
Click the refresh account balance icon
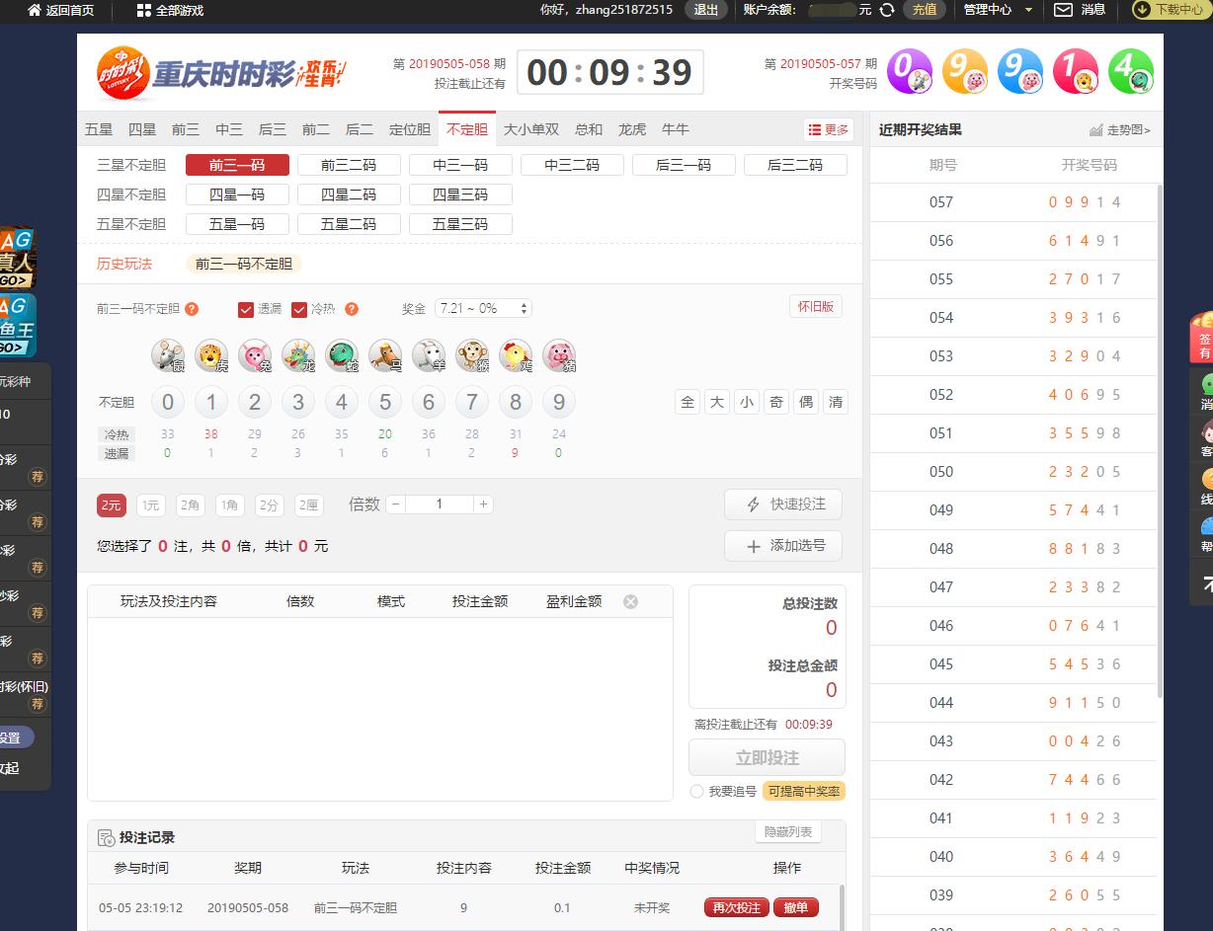point(887,10)
